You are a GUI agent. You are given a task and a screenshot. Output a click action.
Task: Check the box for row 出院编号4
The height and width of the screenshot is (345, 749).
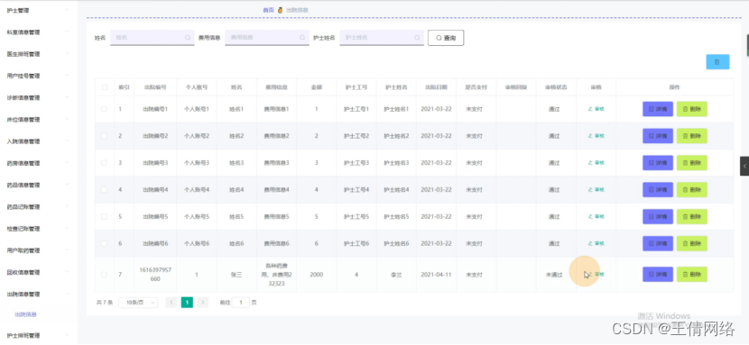pyautogui.click(x=104, y=190)
